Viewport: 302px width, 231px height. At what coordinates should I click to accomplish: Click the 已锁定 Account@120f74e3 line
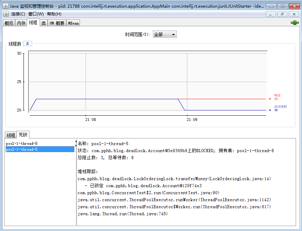coord(143,185)
